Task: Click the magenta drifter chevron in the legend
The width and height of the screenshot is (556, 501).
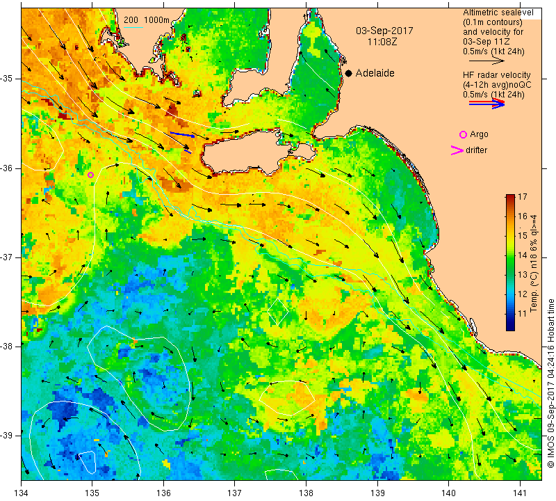Action: point(457,150)
